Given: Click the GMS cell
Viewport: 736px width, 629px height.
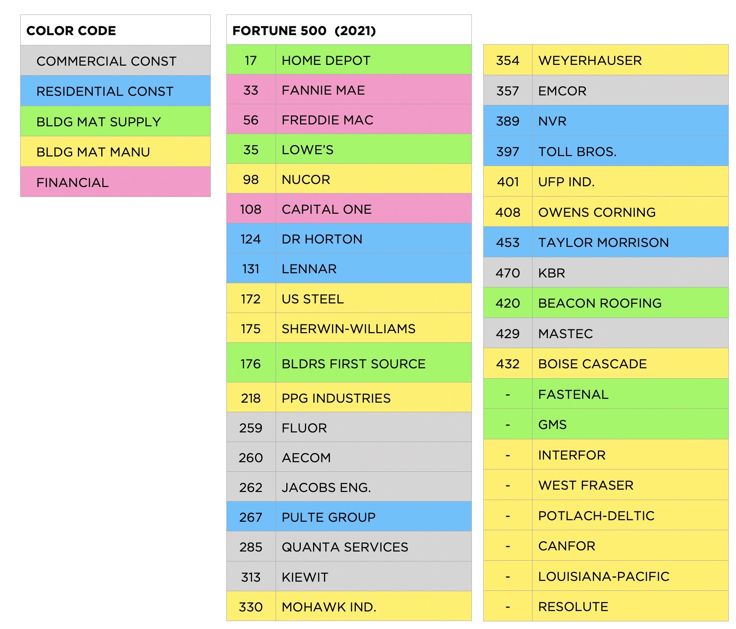Looking at the screenshot, I should pos(630,424).
